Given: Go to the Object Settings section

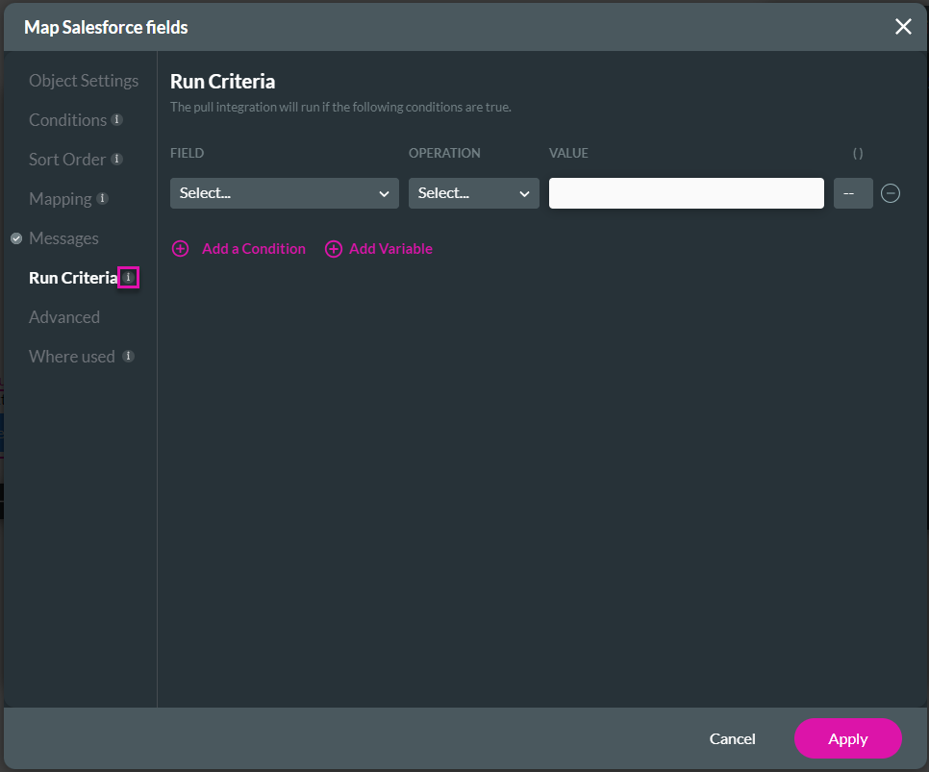Looking at the screenshot, I should pyautogui.click(x=84, y=81).
